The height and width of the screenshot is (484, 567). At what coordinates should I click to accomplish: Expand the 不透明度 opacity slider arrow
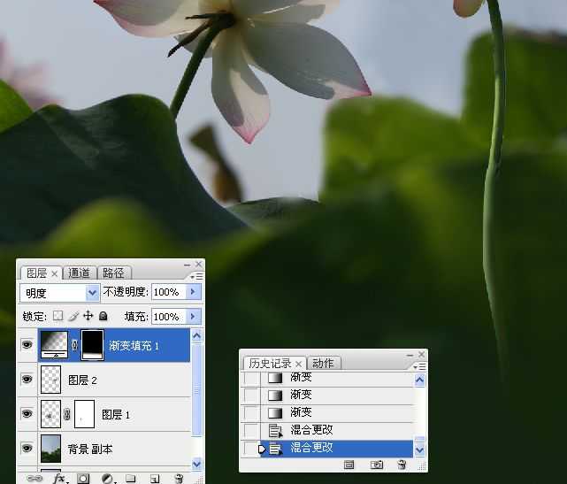tap(193, 292)
